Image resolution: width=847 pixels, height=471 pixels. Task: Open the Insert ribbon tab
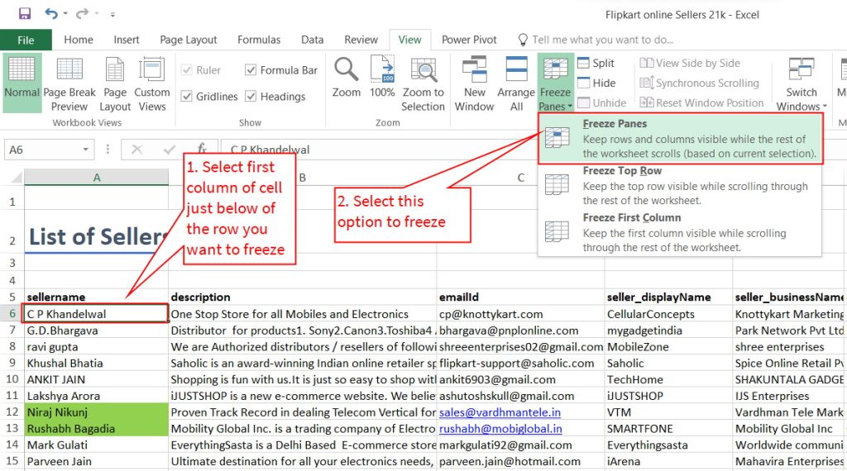tap(127, 40)
